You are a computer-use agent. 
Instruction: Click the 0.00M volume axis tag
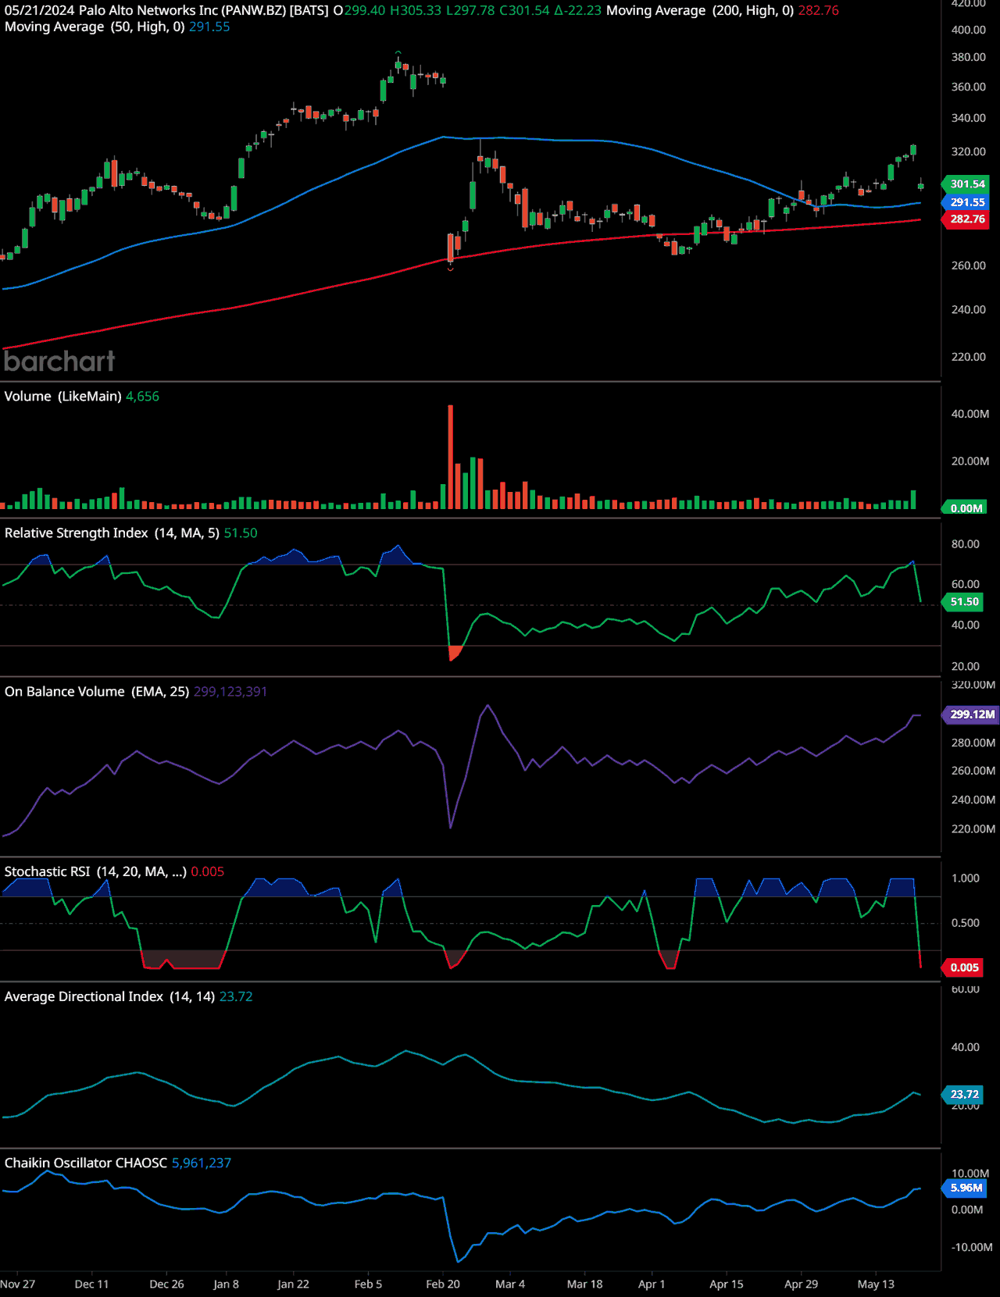tap(966, 508)
